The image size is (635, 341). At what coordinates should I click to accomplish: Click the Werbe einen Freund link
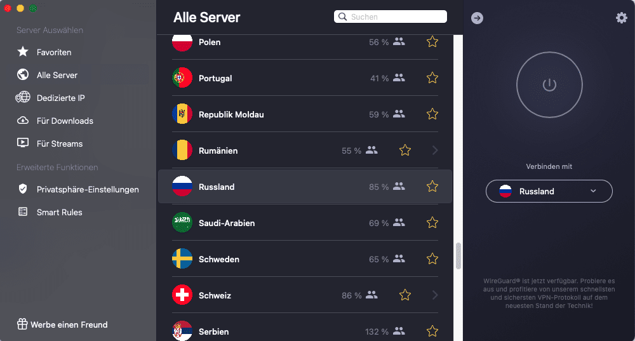click(69, 324)
